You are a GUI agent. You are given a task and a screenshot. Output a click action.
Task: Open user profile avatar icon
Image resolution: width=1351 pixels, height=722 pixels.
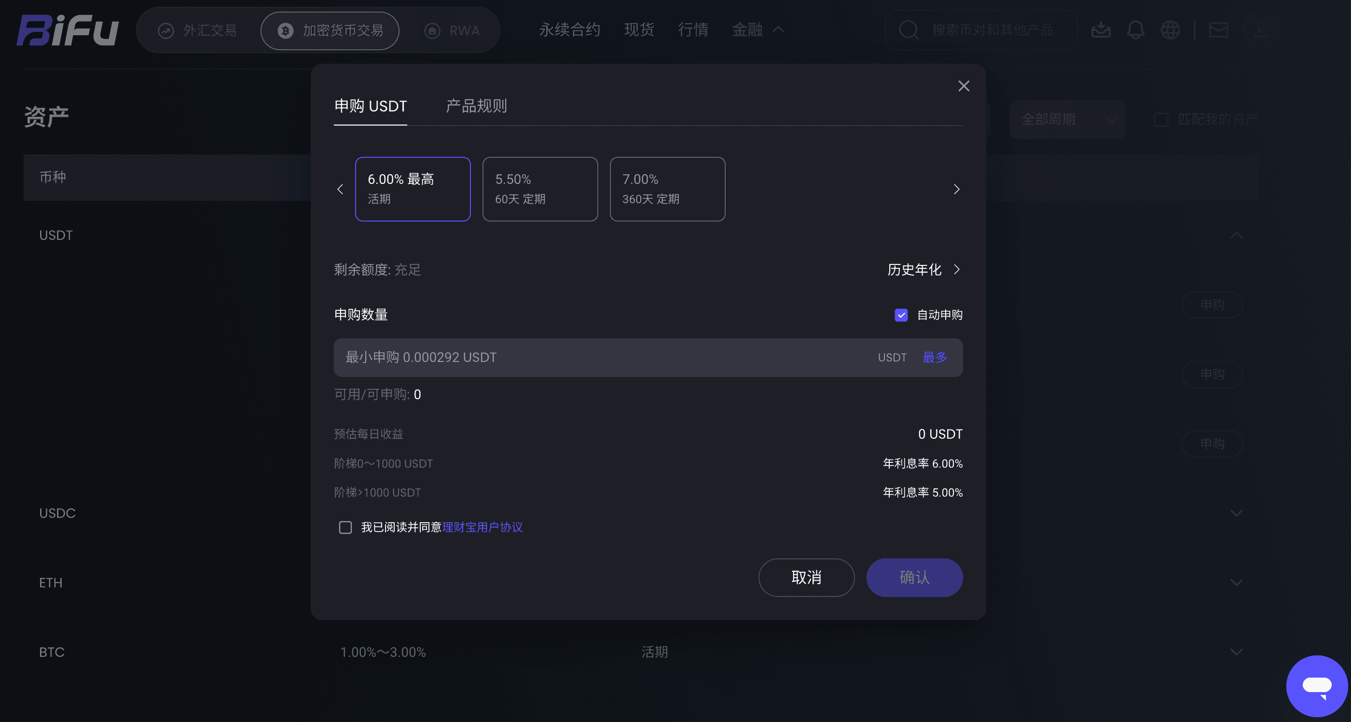[1261, 30]
